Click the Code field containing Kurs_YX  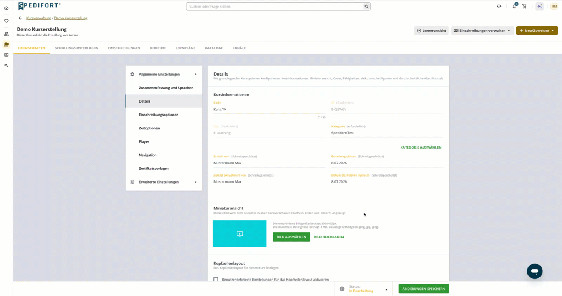click(269, 109)
